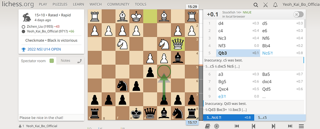Viewport: 320px width, 129px height.
Task: Open 2022 NSI U14 OPEN tournament link
Action: pyautogui.click(x=44, y=49)
